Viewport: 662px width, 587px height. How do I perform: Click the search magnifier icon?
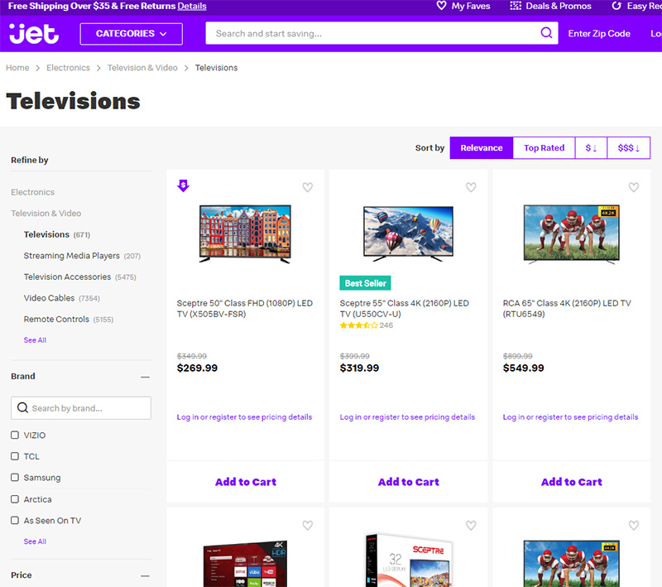[x=546, y=33]
